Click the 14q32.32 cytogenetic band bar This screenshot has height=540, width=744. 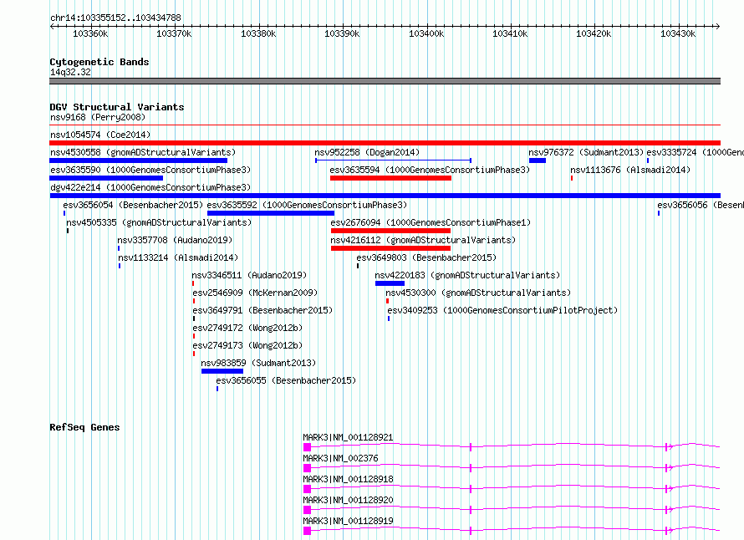point(385,81)
